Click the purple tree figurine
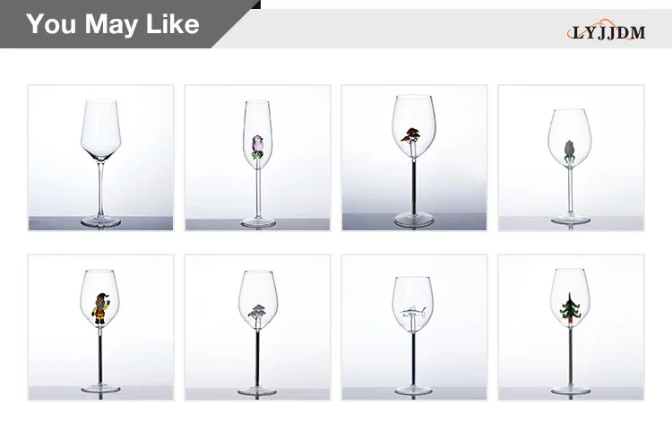Image resolution: width=672 pixels, height=423 pixels. click(257, 312)
